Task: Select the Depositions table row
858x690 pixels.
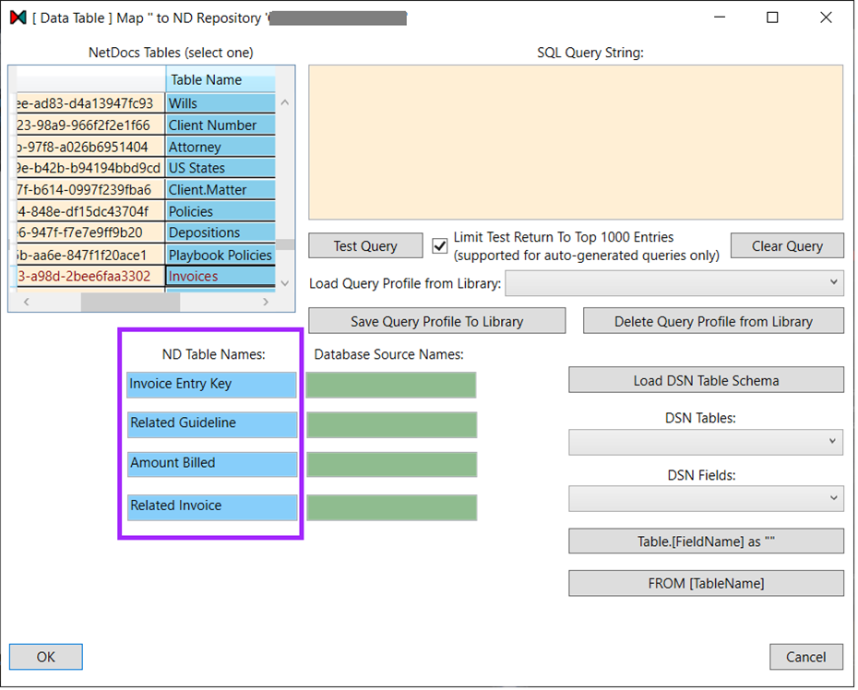Action: tap(220, 232)
